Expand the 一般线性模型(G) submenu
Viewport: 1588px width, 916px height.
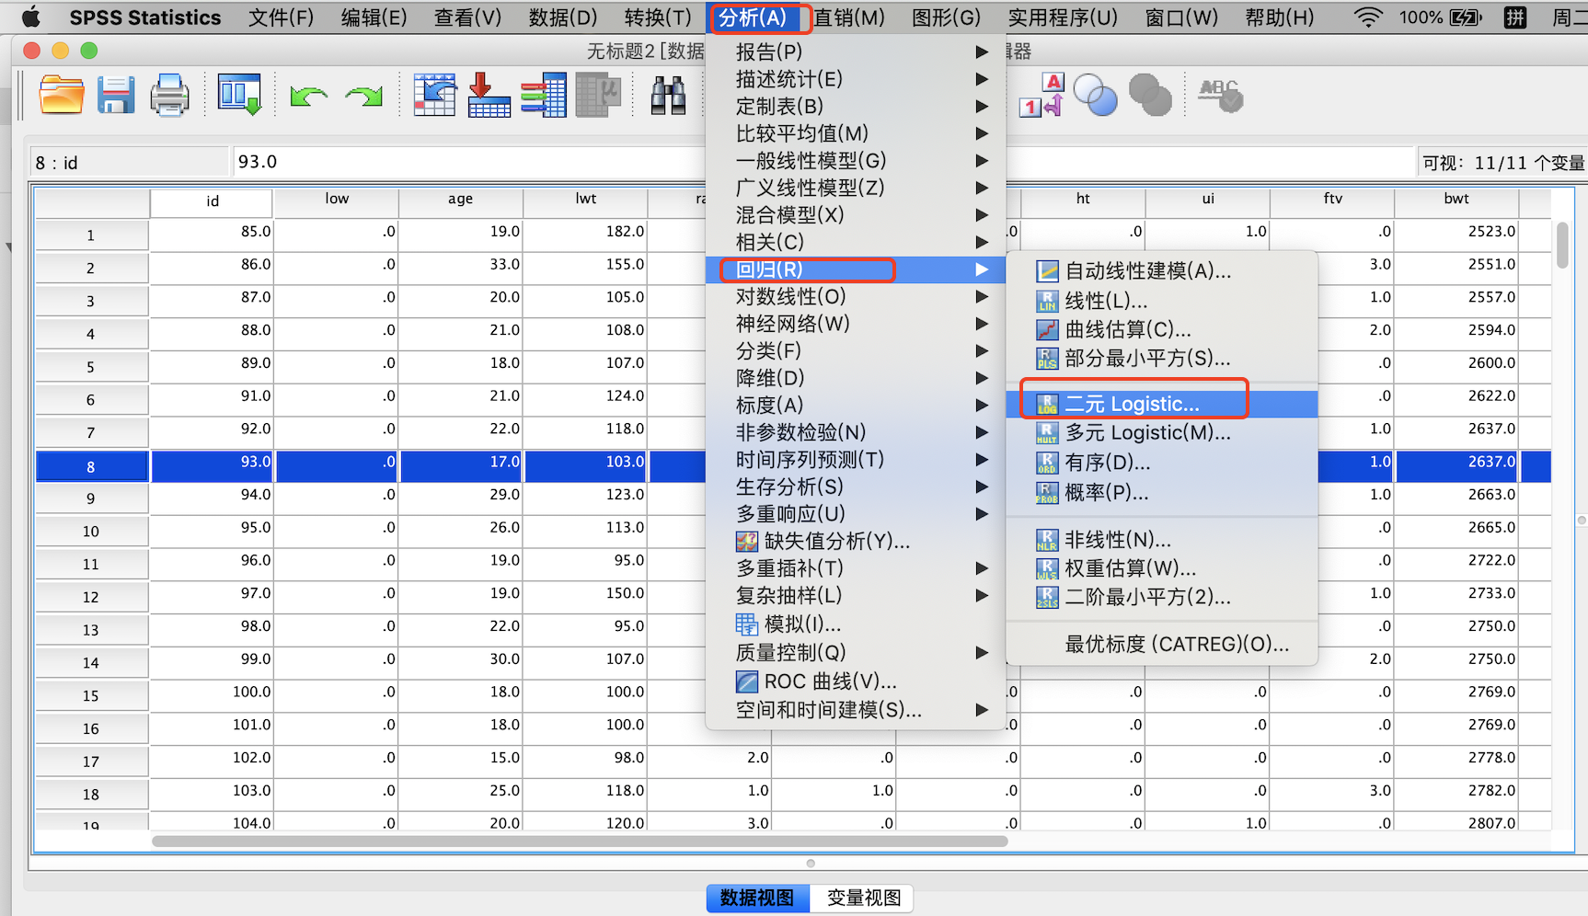click(855, 161)
